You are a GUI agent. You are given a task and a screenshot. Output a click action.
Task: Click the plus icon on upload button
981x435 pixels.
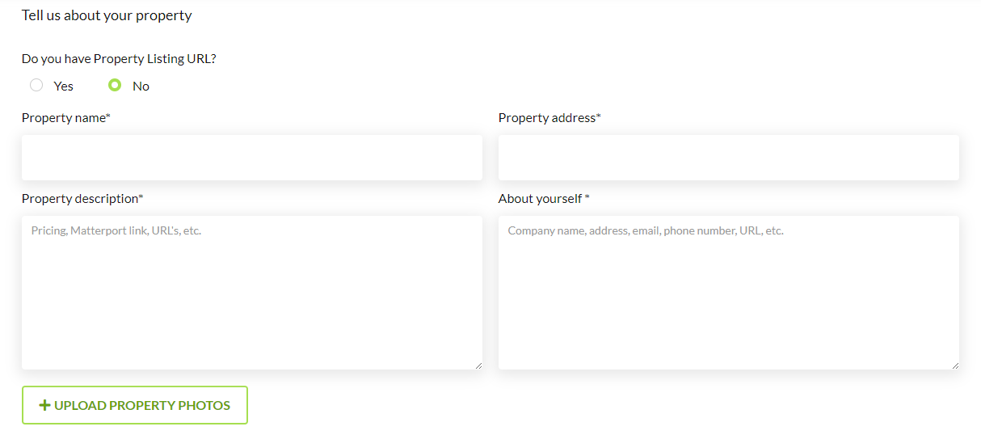tap(44, 405)
